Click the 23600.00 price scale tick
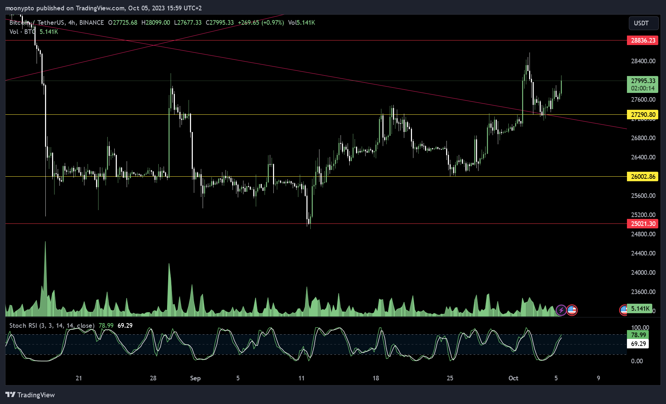The height and width of the screenshot is (404, 666). click(643, 292)
